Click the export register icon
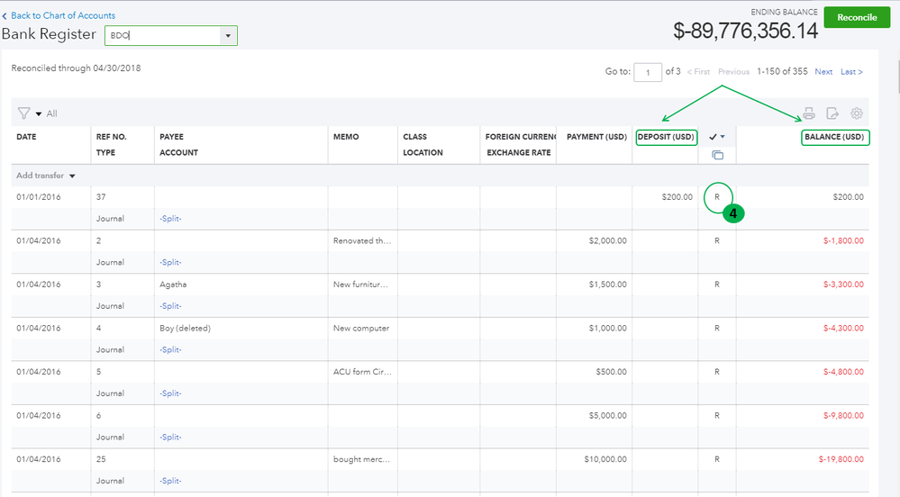Image resolution: width=900 pixels, height=497 pixels. coord(832,113)
